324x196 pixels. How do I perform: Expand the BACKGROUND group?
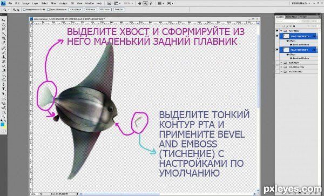pyautogui.click(x=281, y=72)
